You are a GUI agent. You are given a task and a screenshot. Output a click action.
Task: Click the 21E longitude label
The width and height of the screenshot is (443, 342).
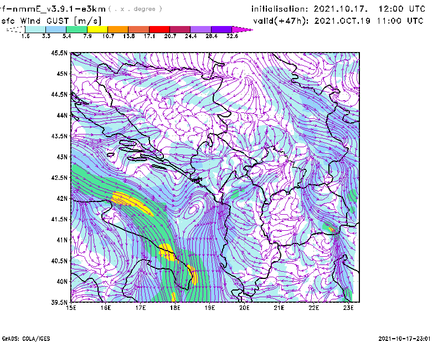[x=279, y=308]
